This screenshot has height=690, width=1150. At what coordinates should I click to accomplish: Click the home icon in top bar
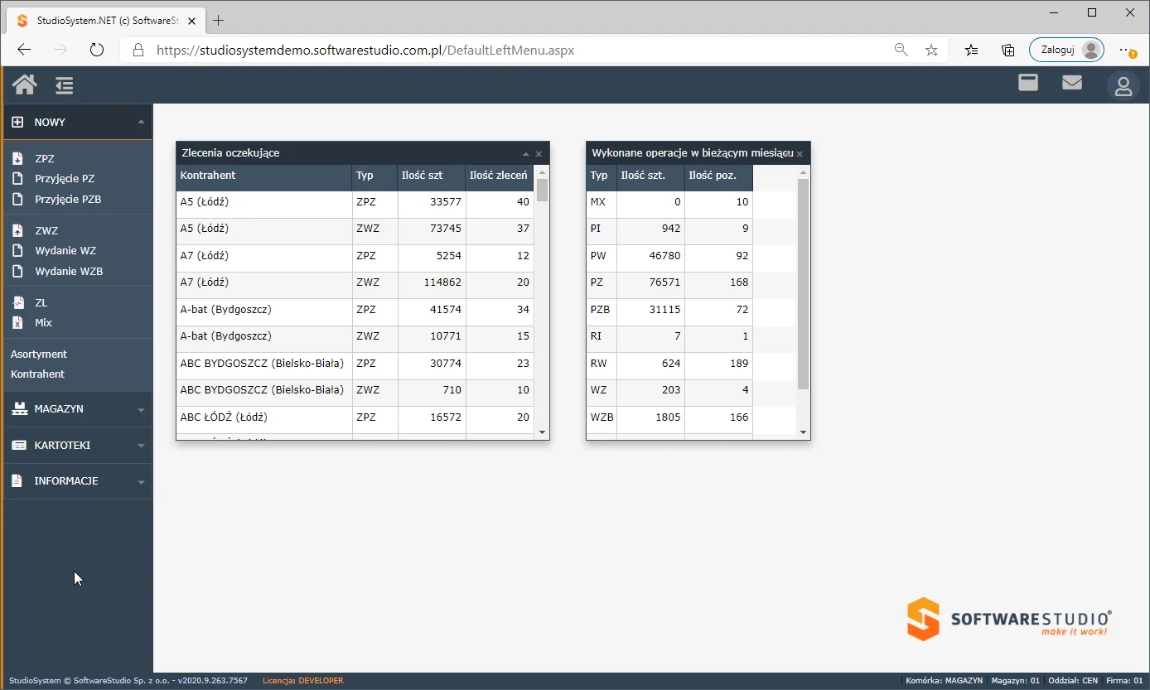tap(24, 84)
